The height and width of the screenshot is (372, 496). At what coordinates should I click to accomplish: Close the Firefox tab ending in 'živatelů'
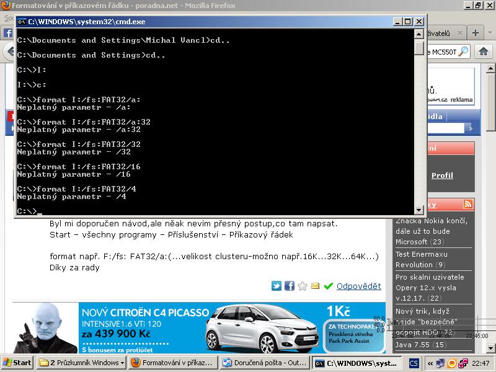coord(459,33)
